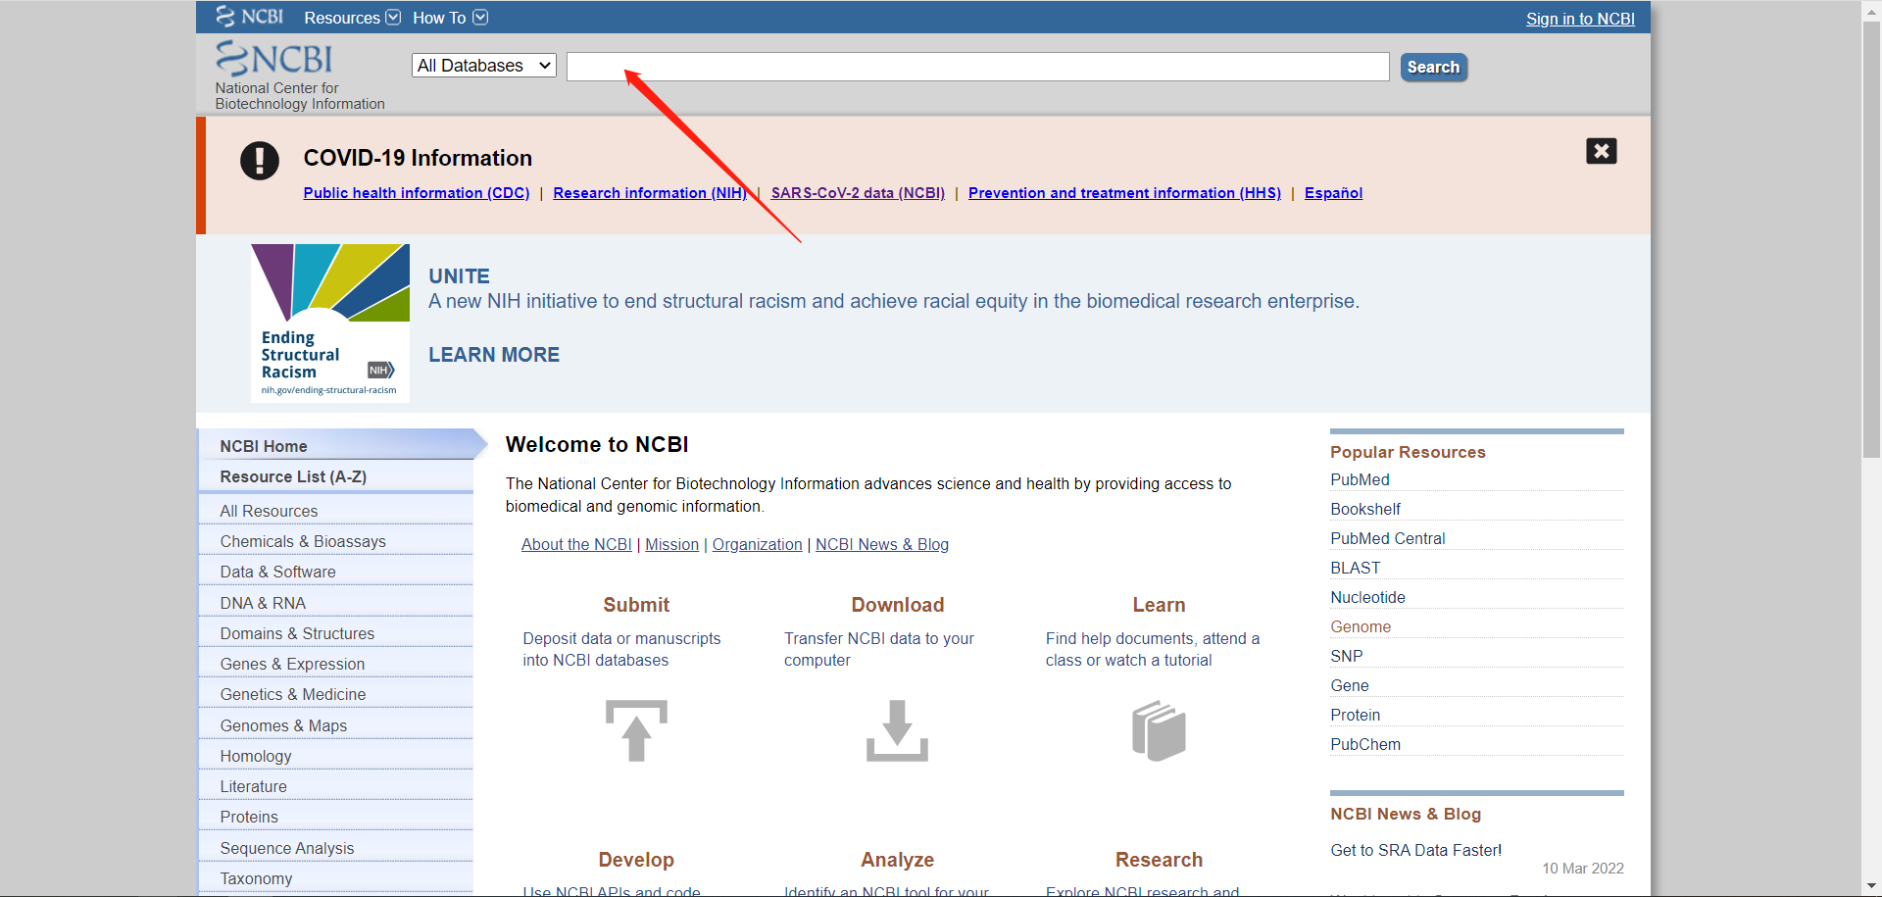Open PubChem in Popular Resources

coord(1365,744)
